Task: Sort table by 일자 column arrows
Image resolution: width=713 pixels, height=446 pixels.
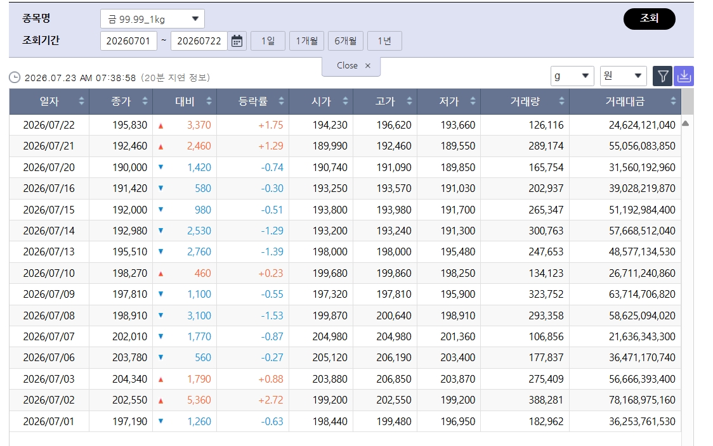Action: pyautogui.click(x=81, y=101)
